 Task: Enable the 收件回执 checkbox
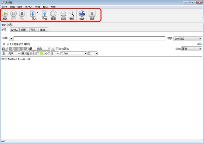coord(57,49)
